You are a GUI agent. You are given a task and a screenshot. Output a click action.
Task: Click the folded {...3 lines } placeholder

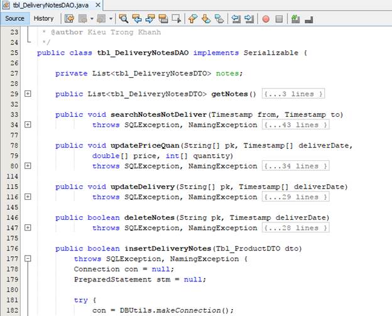tap(293, 94)
